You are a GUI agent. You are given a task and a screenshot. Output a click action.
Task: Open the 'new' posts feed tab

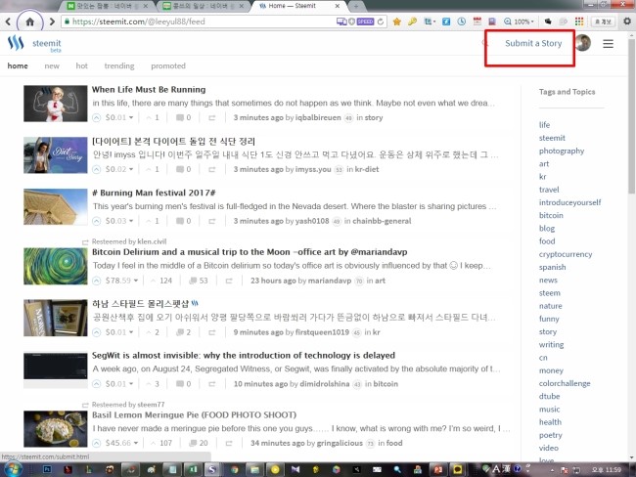[x=51, y=66]
